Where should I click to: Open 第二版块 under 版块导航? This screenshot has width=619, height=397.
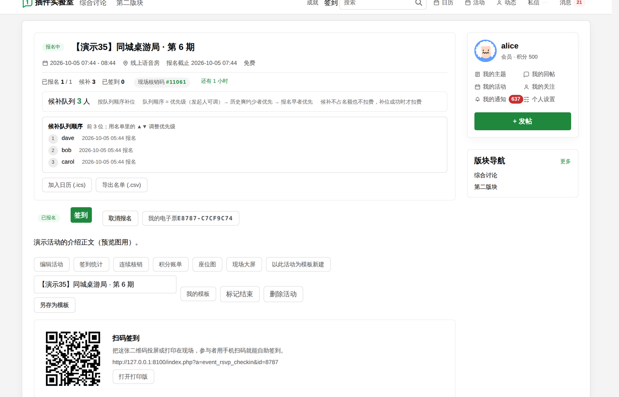pos(486,187)
